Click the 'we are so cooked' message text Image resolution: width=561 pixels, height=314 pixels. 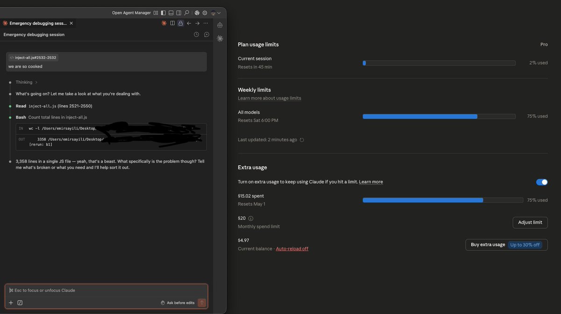click(x=25, y=66)
